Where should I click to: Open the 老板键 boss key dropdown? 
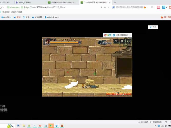pos(6,17)
